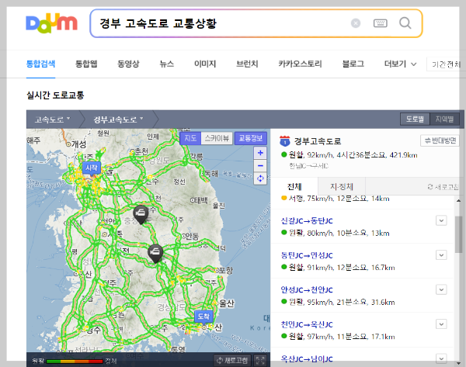Image resolution: width=466 pixels, height=367 pixels.
Task: Toggle the 교통정보 traffic overlay
Action: click(251, 138)
